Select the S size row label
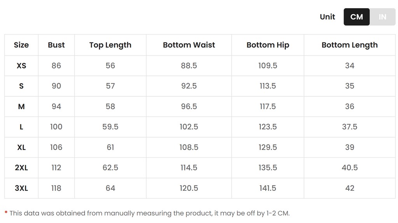This screenshot has height=223, width=398. [x=21, y=86]
